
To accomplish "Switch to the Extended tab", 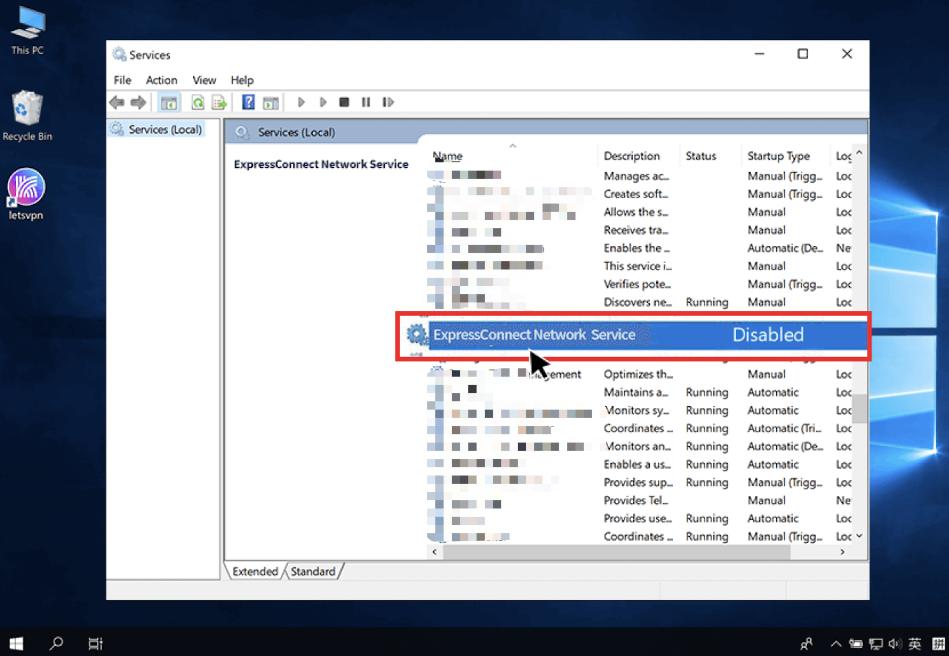I will (x=255, y=571).
